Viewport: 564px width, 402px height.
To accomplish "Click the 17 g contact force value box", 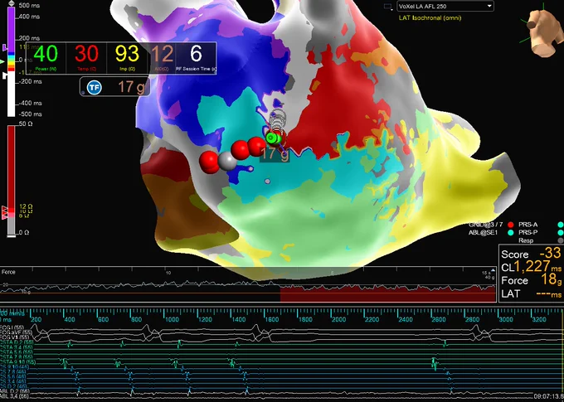I will (x=114, y=87).
